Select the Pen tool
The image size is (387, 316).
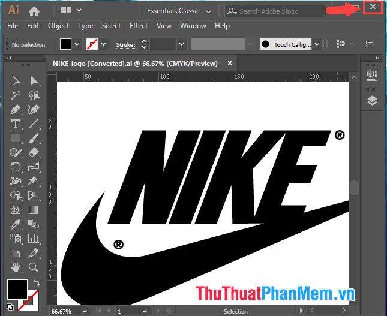pyautogui.click(x=16, y=109)
